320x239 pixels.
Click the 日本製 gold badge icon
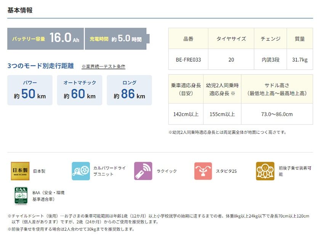click(19, 171)
